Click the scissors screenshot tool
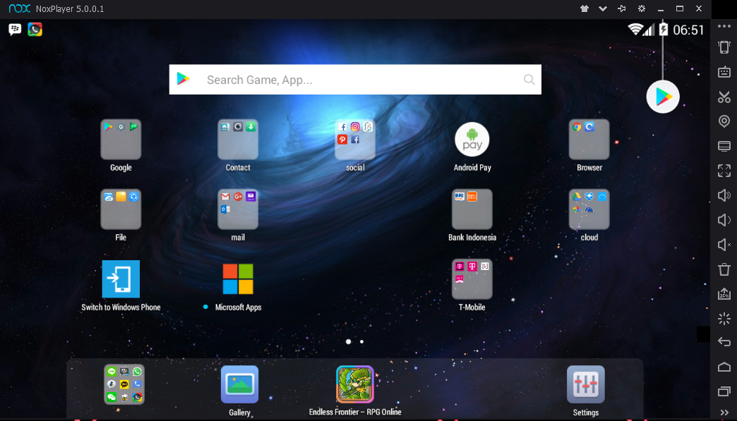This screenshot has height=421, width=737. (x=724, y=97)
